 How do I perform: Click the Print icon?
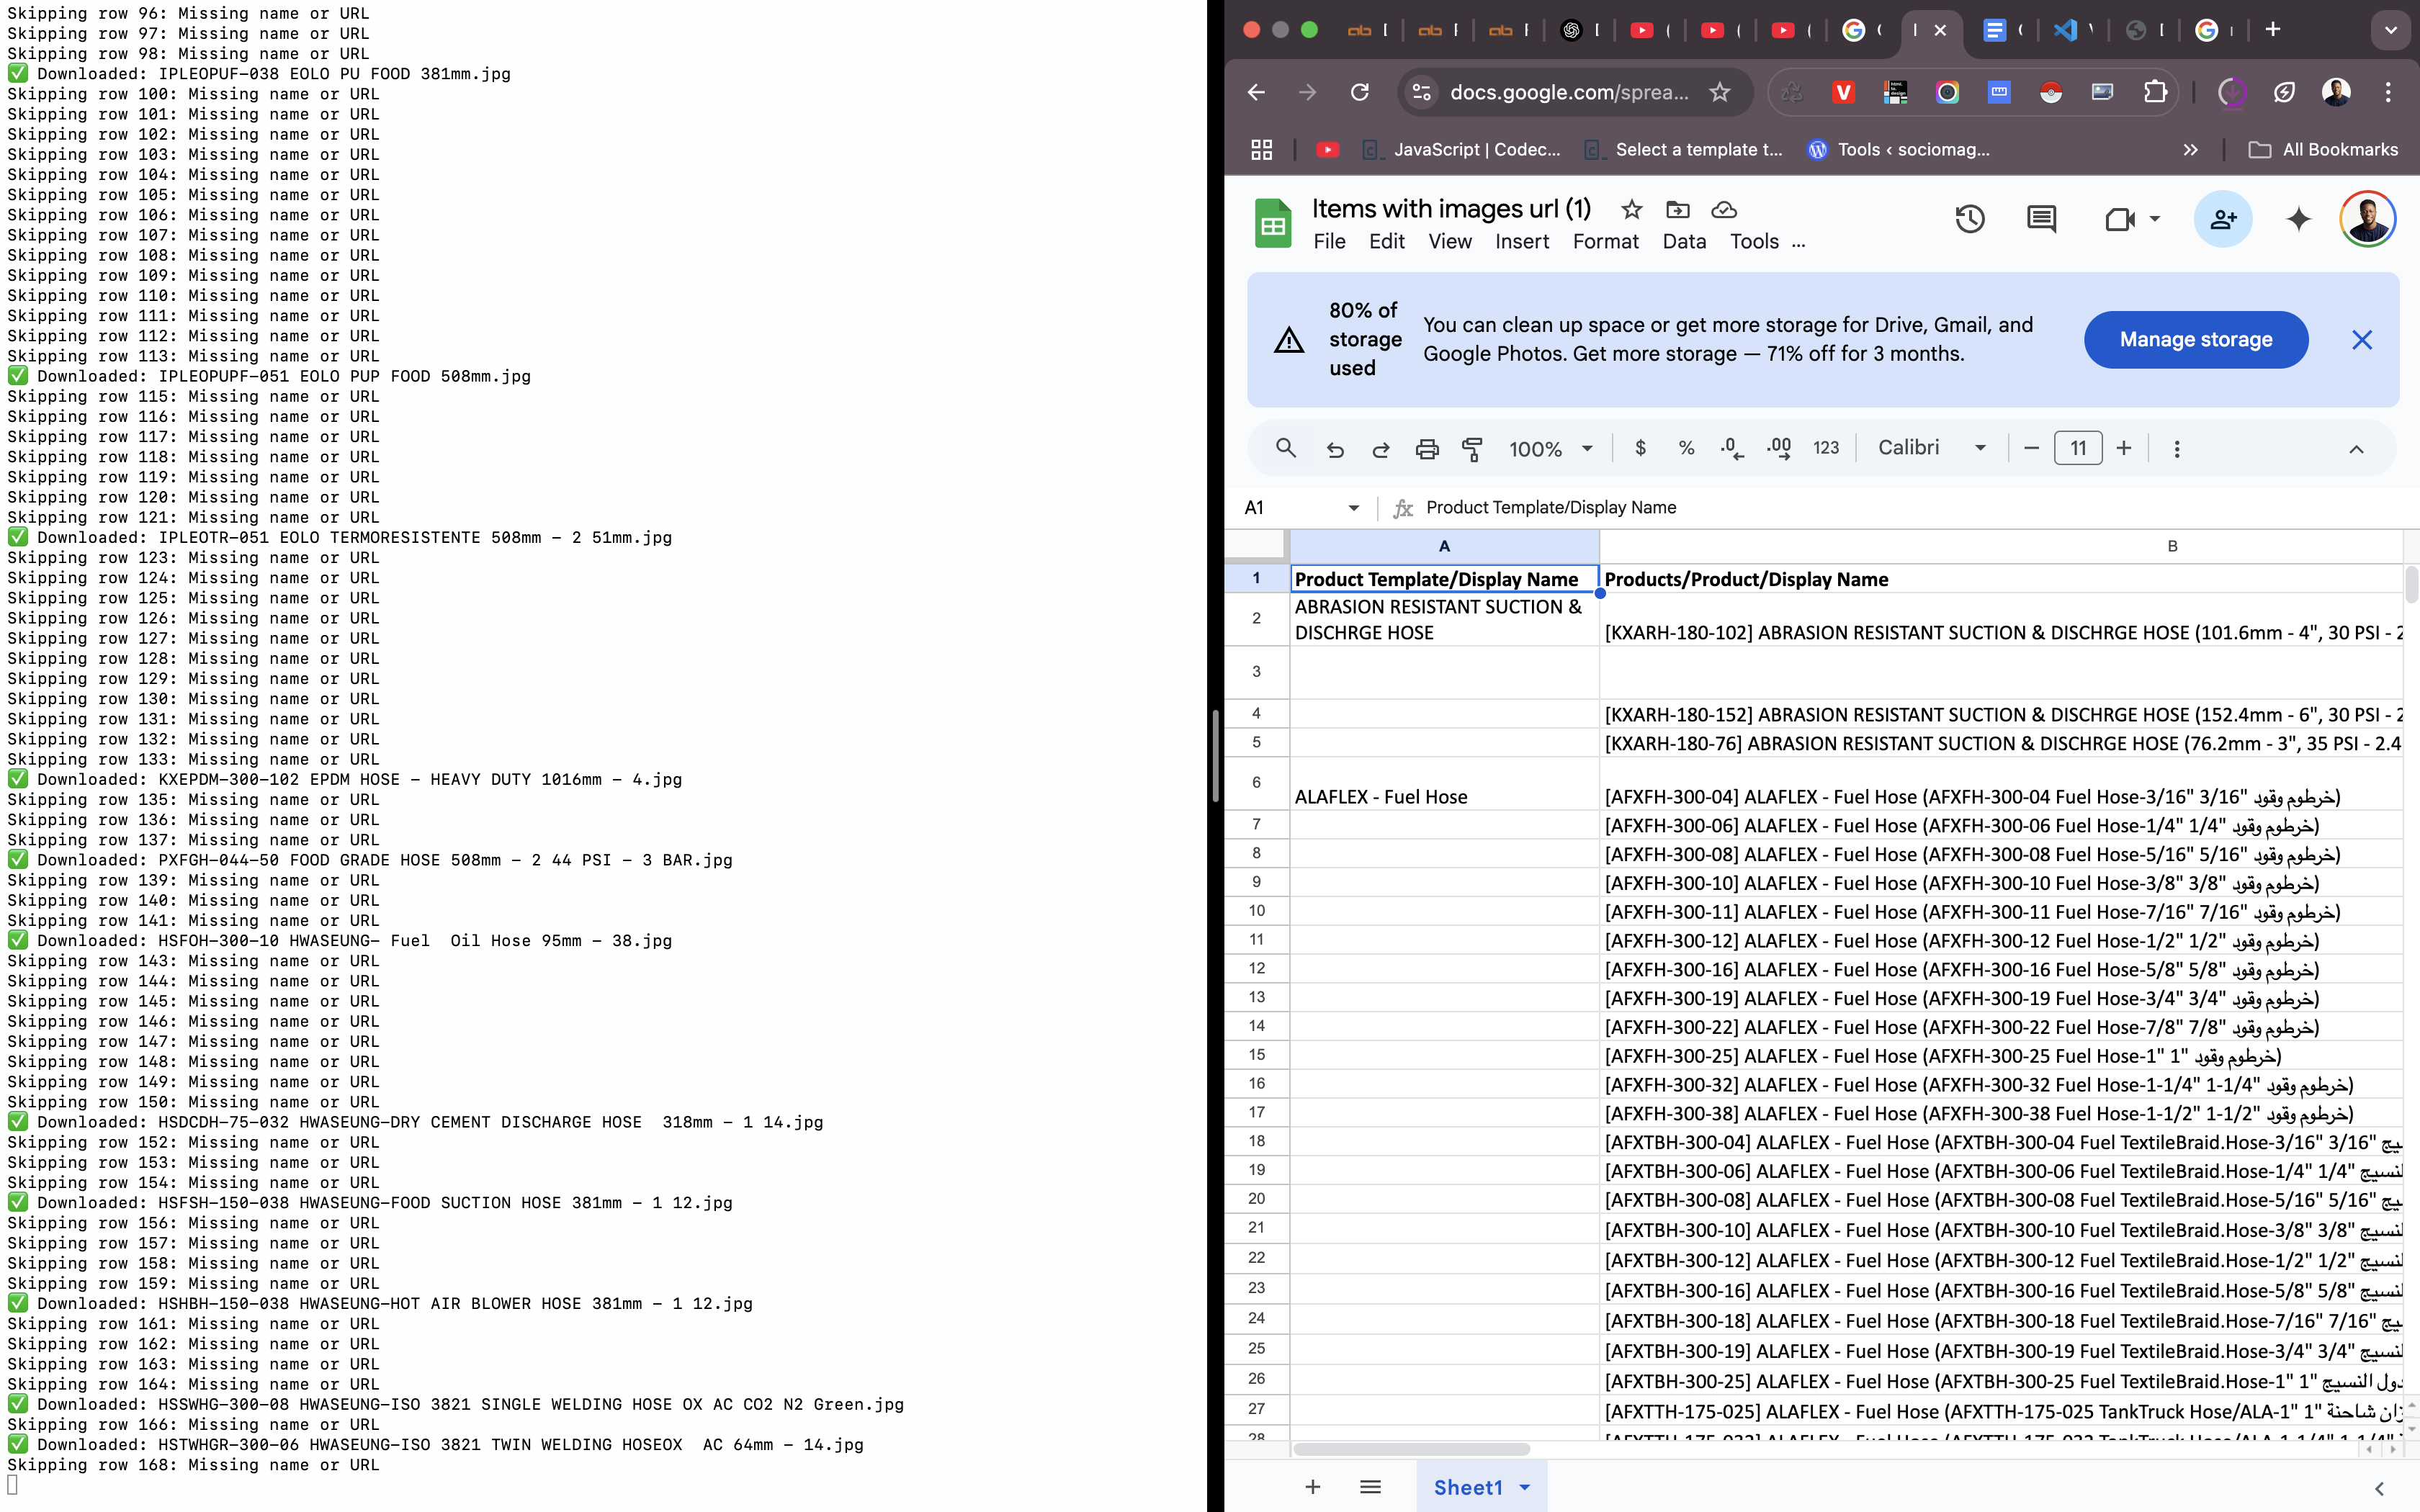(1427, 449)
